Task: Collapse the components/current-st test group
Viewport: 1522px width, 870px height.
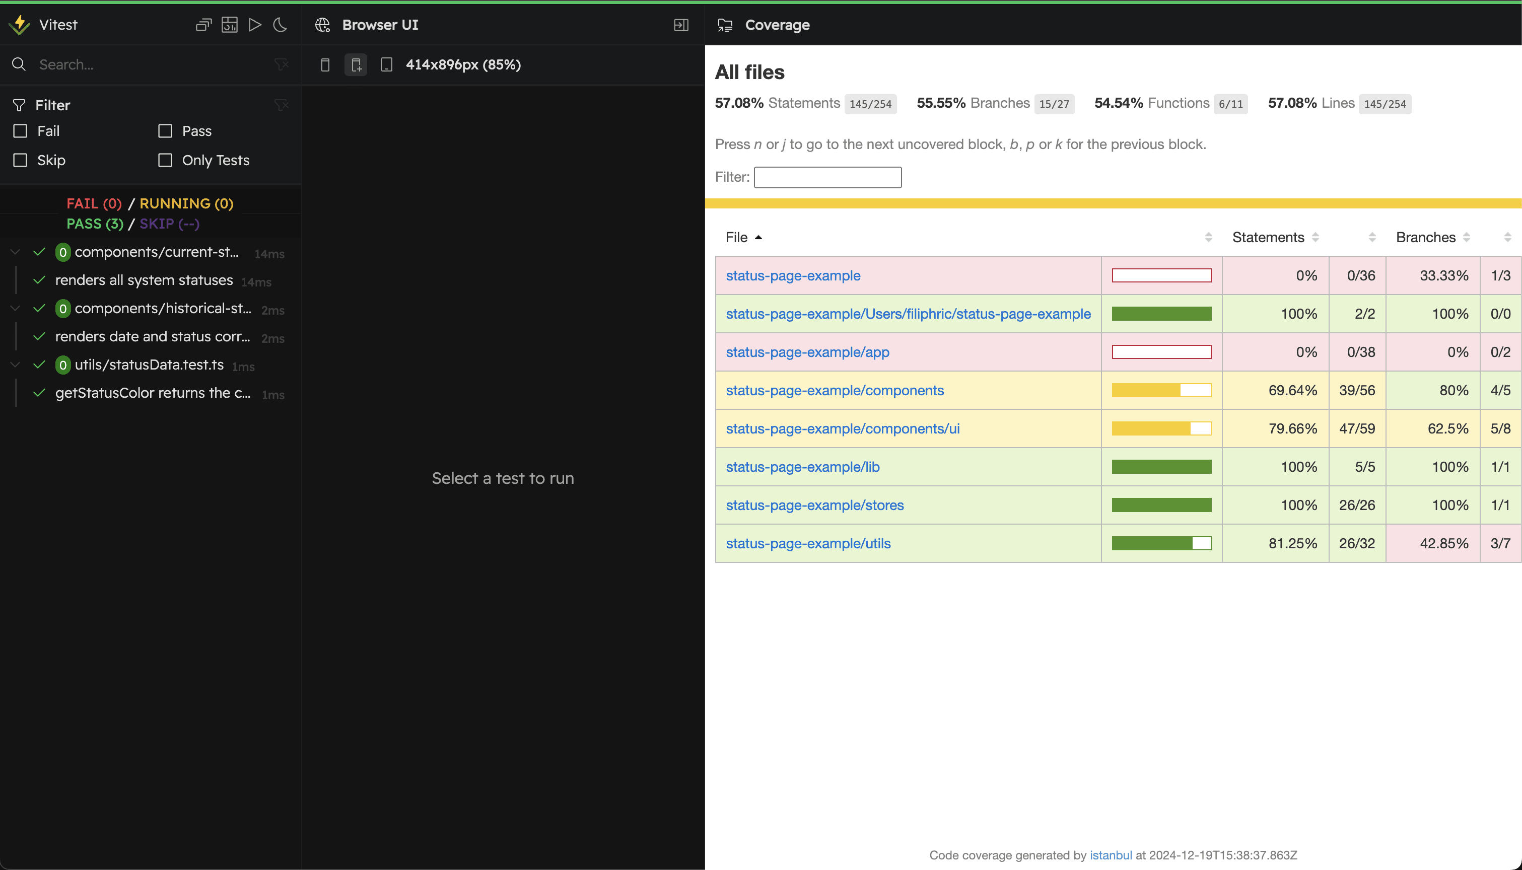Action: tap(14, 252)
